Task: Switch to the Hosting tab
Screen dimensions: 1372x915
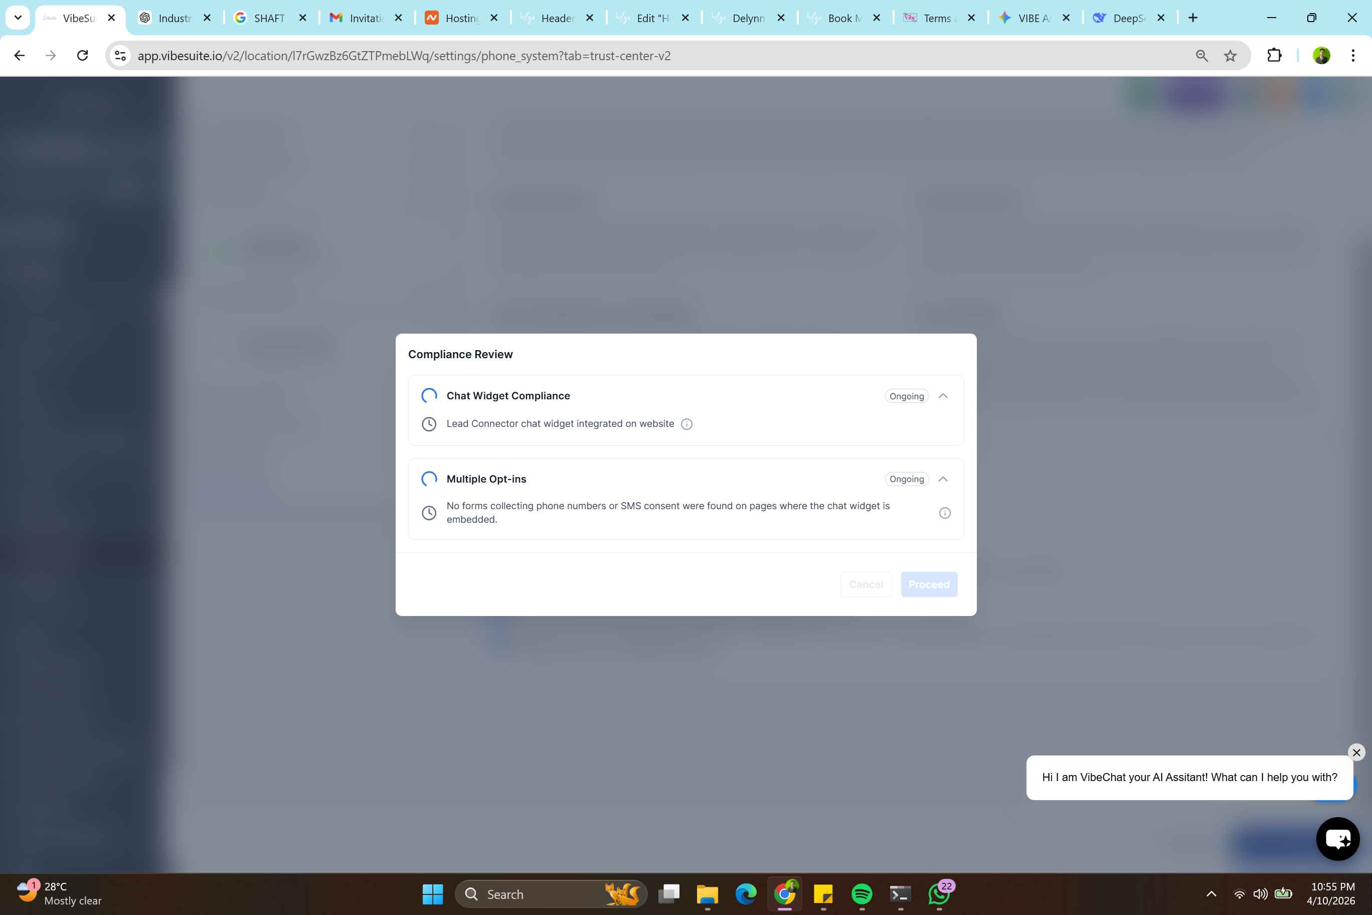Action: point(462,18)
